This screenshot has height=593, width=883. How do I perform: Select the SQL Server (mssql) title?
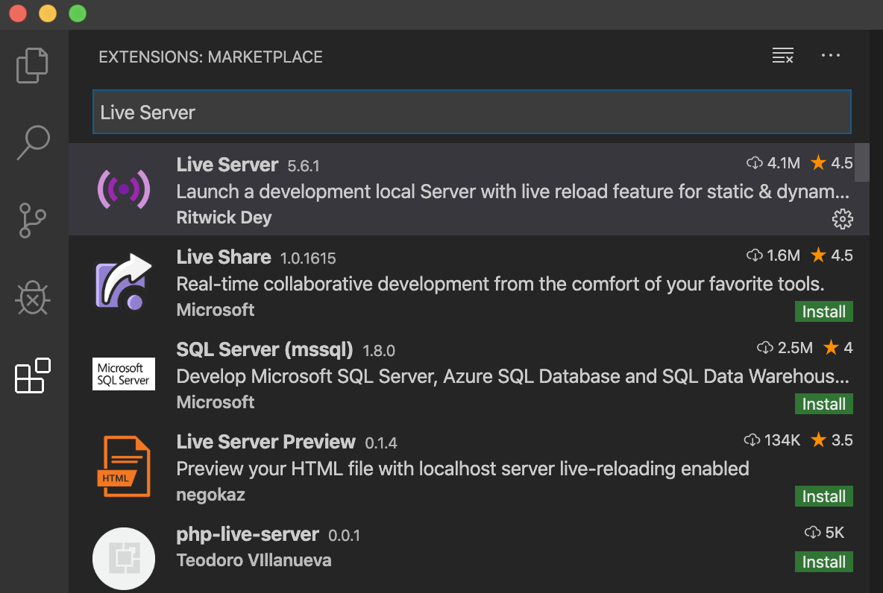(x=265, y=349)
